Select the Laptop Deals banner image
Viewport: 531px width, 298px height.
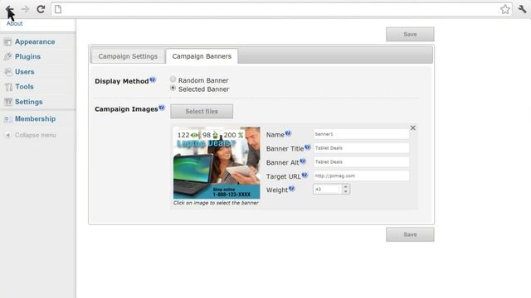(217, 163)
